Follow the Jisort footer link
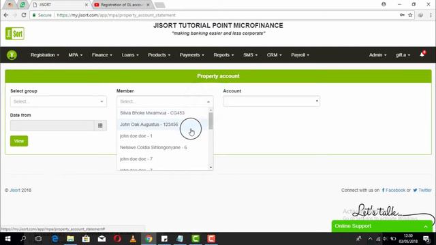The width and height of the screenshot is (436, 245). pyautogui.click(x=15, y=191)
